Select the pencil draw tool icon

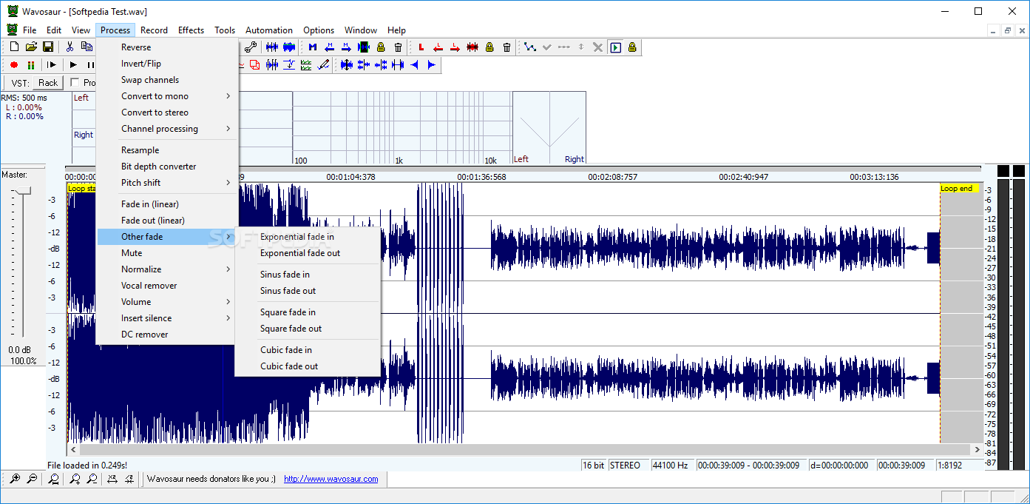pyautogui.click(x=323, y=65)
